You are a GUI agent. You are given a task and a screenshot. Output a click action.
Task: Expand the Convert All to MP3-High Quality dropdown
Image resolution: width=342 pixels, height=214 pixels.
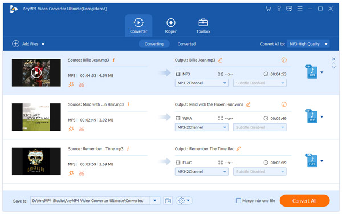pyautogui.click(x=308, y=44)
